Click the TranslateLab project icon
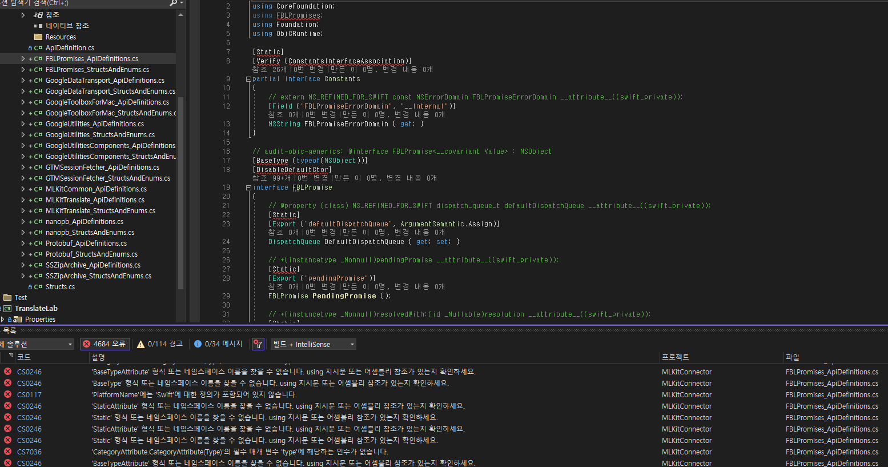The height and width of the screenshot is (467, 888). click(x=7, y=309)
